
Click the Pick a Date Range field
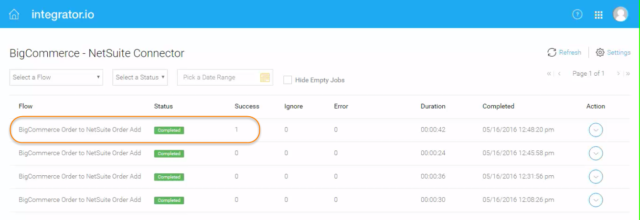pos(225,77)
